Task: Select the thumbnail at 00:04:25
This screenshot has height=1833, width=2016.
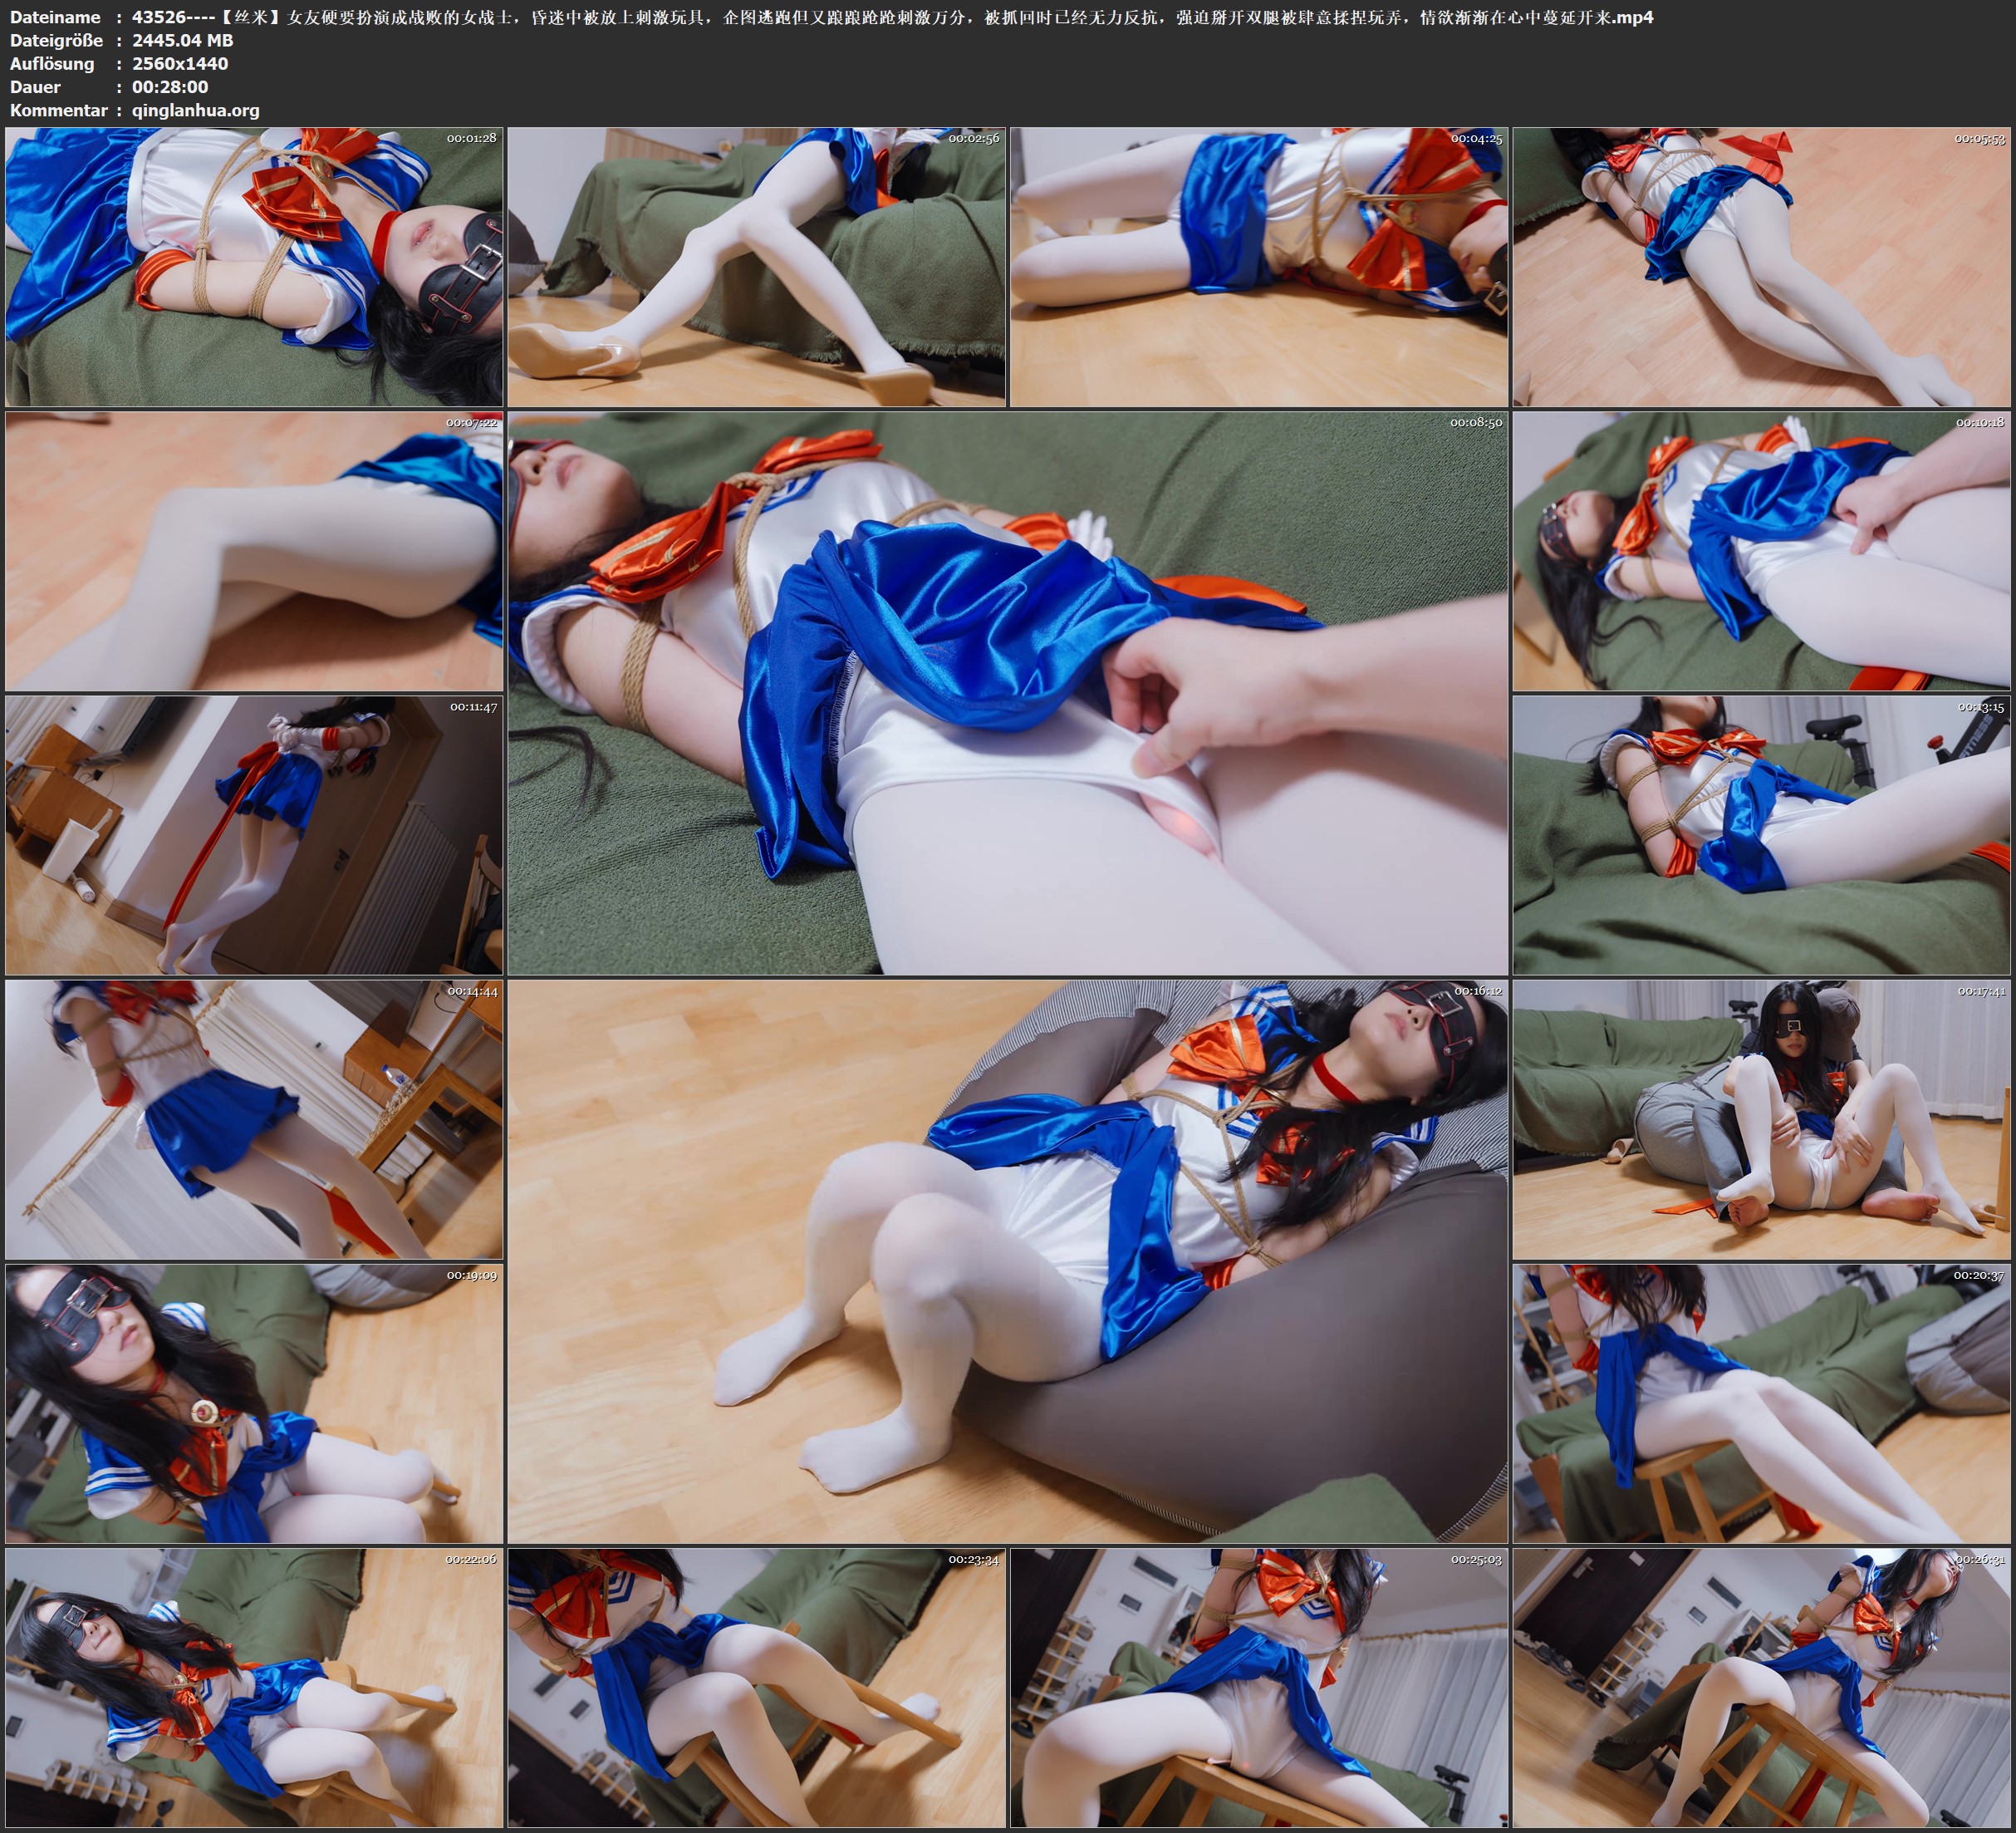Action: (1258, 266)
